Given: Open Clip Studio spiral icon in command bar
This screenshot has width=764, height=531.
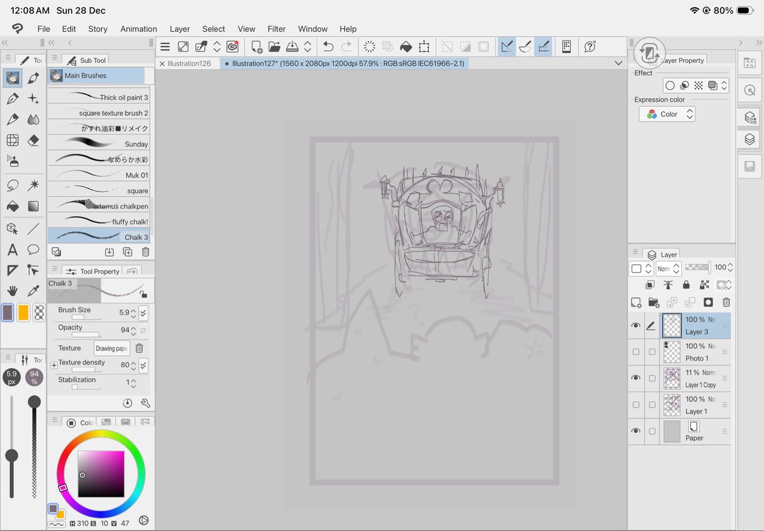Looking at the screenshot, I should pos(232,46).
